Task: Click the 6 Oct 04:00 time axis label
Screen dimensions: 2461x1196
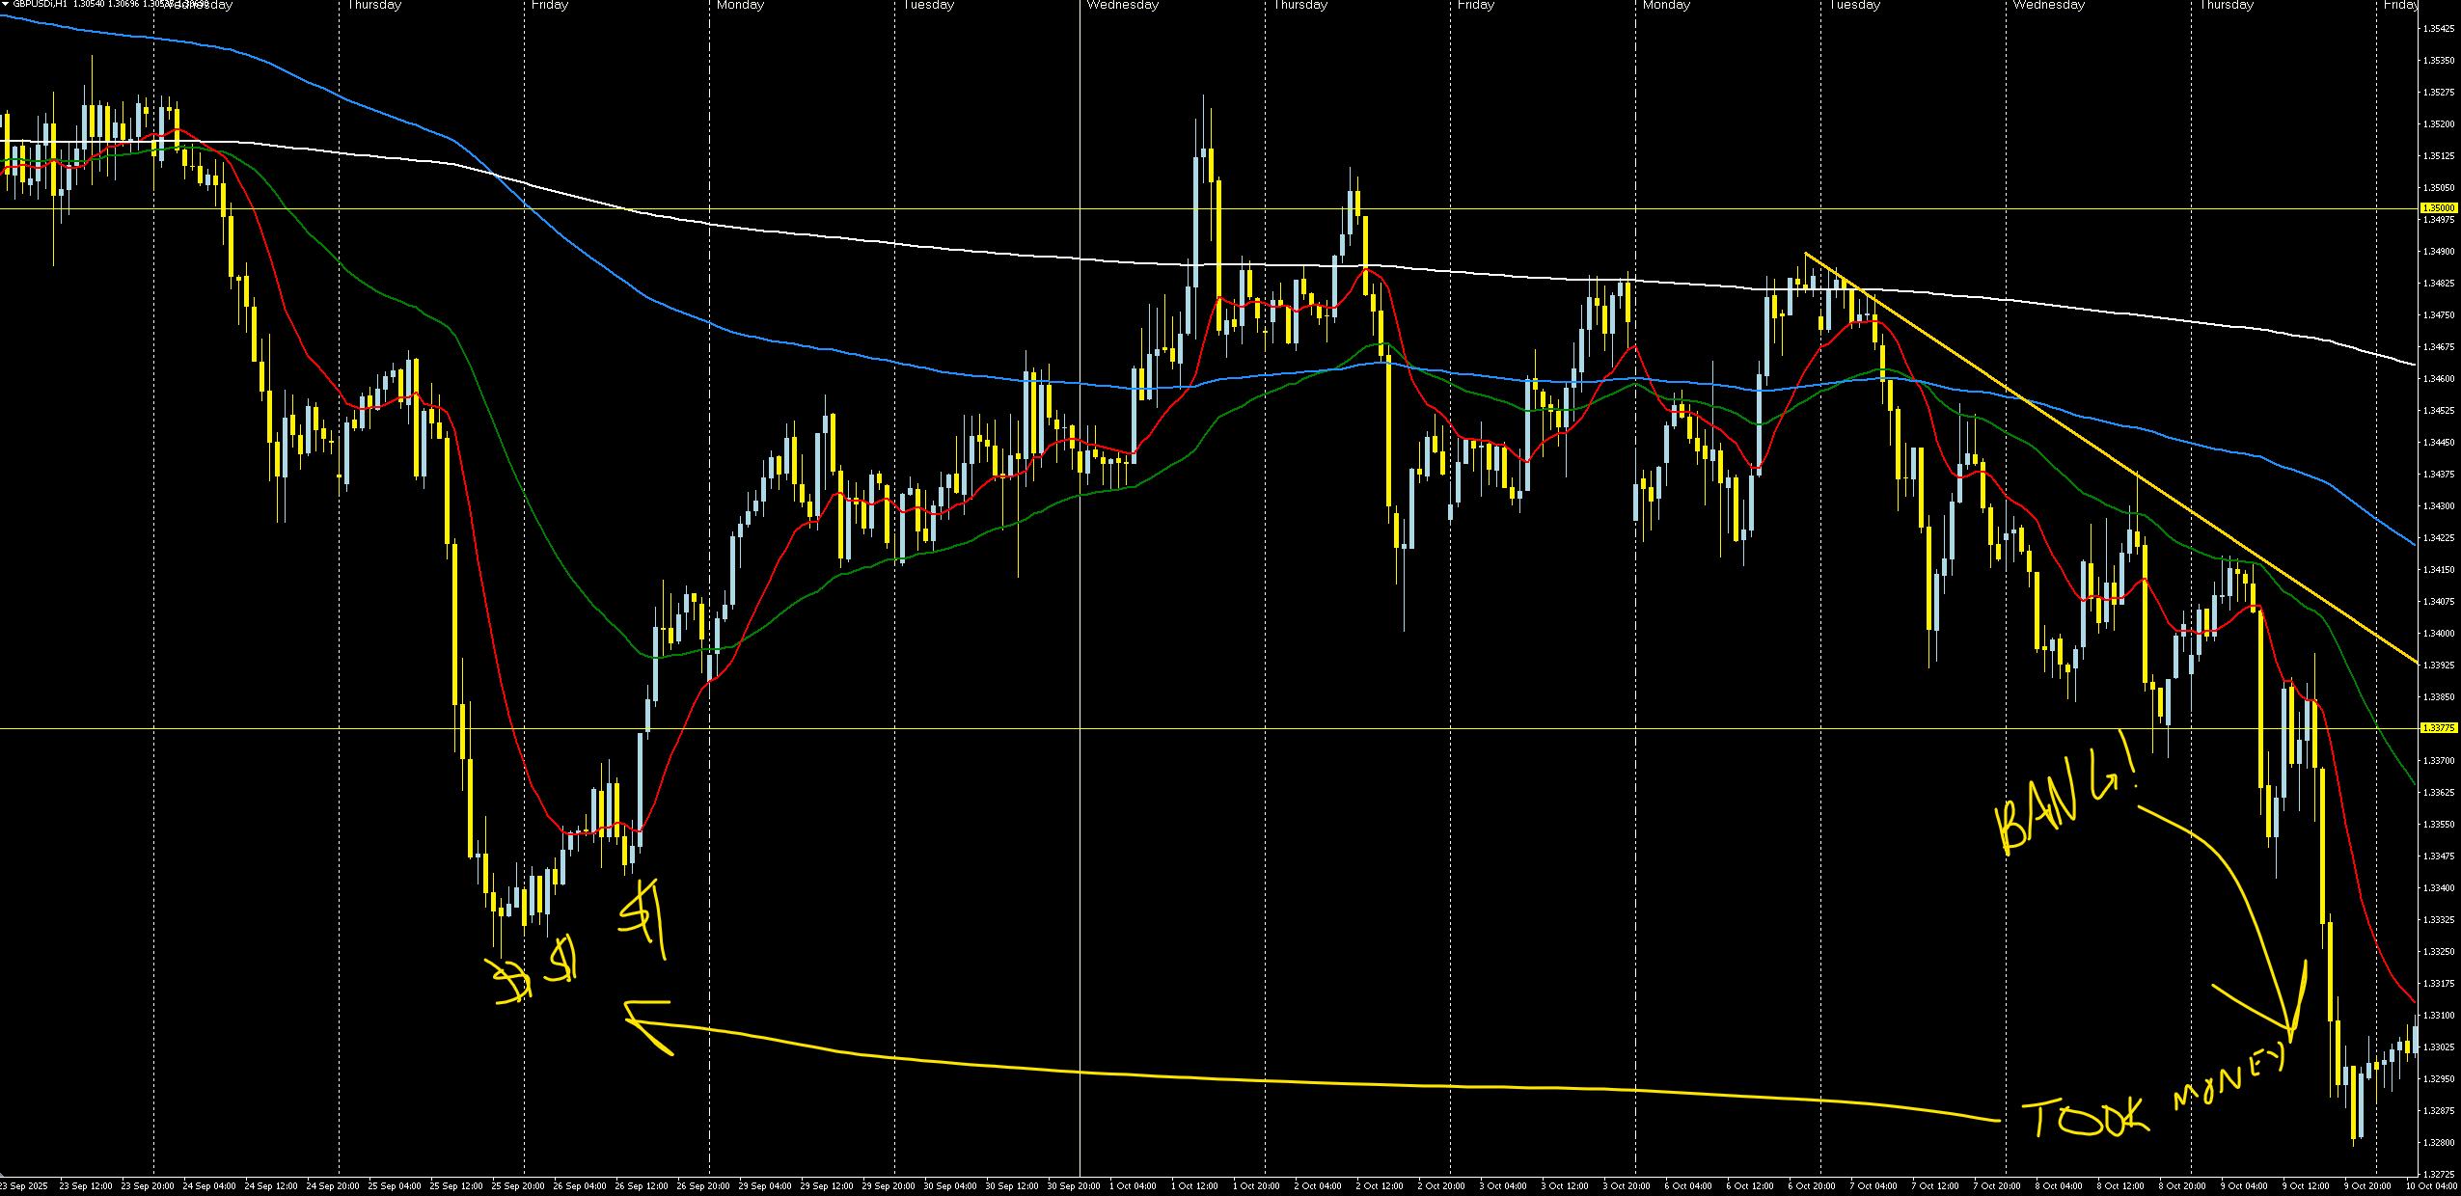Action: click(1688, 1186)
